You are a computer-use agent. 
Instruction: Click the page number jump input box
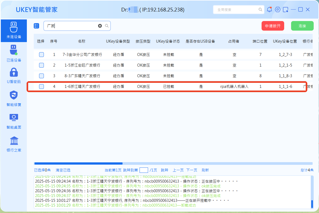coord(144,170)
